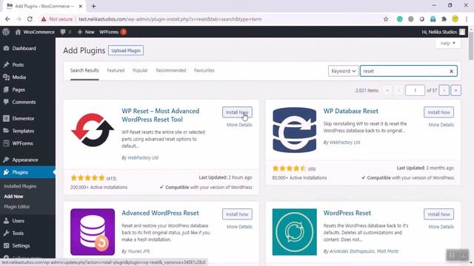474x266 pixels.
Task: Open Installed Plugins submenu
Action: coord(20,186)
